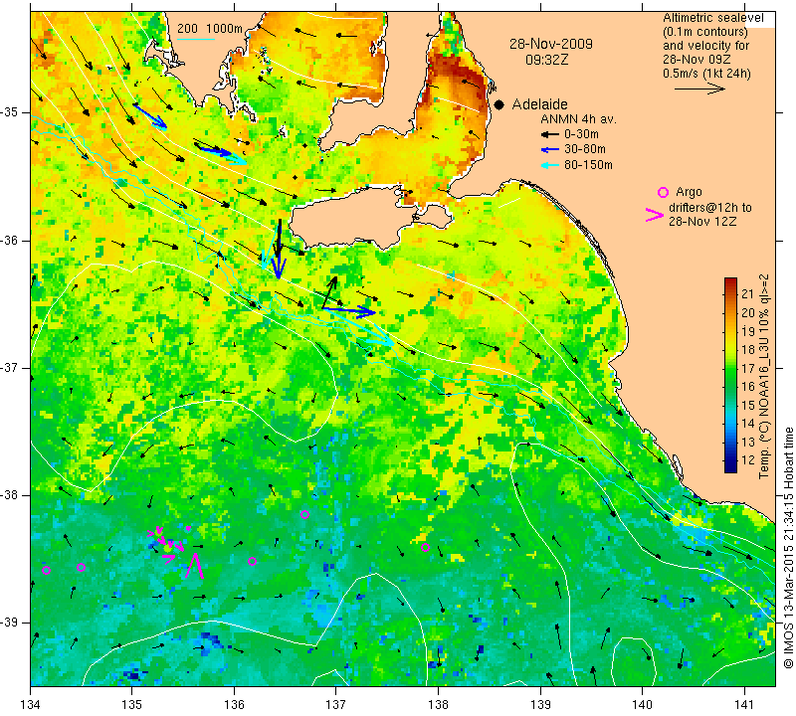Click the IMOS copyright timestamp text
Screen dimensions: 796x716
(x=788, y=547)
